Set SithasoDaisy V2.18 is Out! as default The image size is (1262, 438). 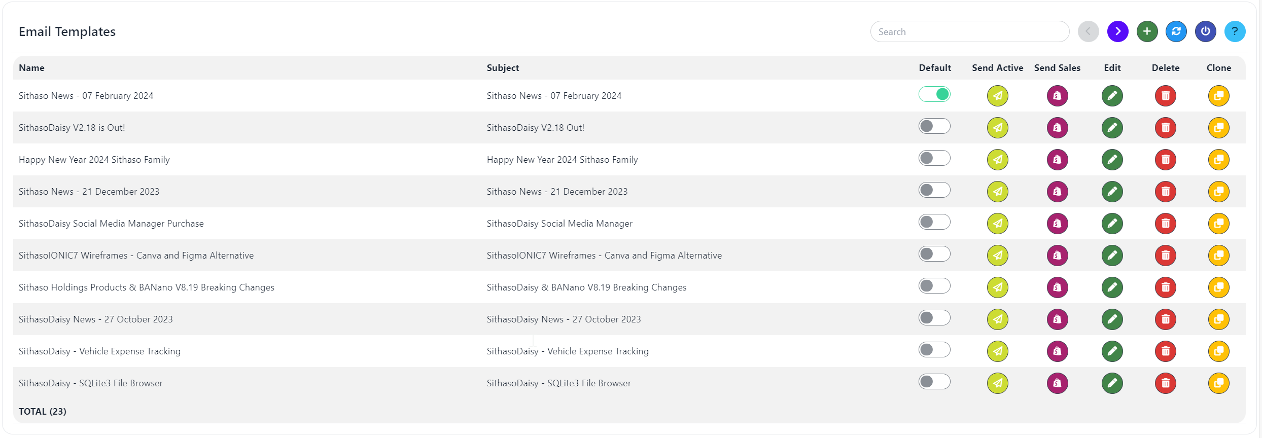coord(934,126)
